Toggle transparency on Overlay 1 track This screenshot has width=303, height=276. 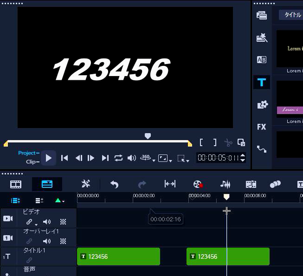point(63,241)
